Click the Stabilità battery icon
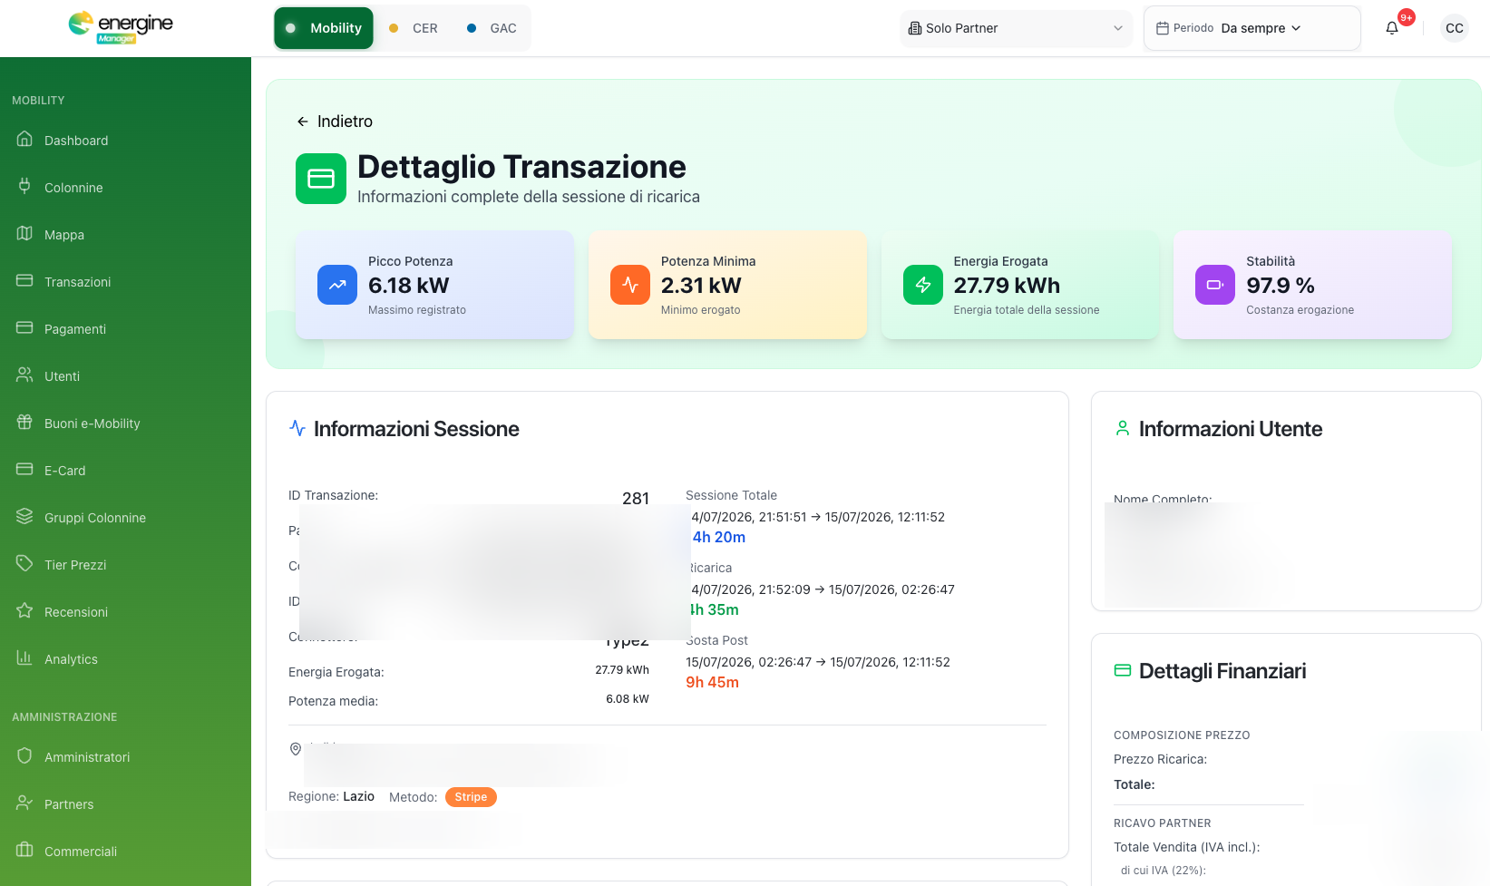Image resolution: width=1490 pixels, height=886 pixels. pyautogui.click(x=1215, y=285)
